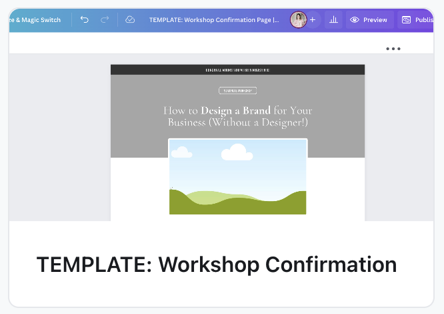This screenshot has width=444, height=314.
Task: Click the "TEMPLATE: Workshop Confirmation" card title
Action: [216, 265]
